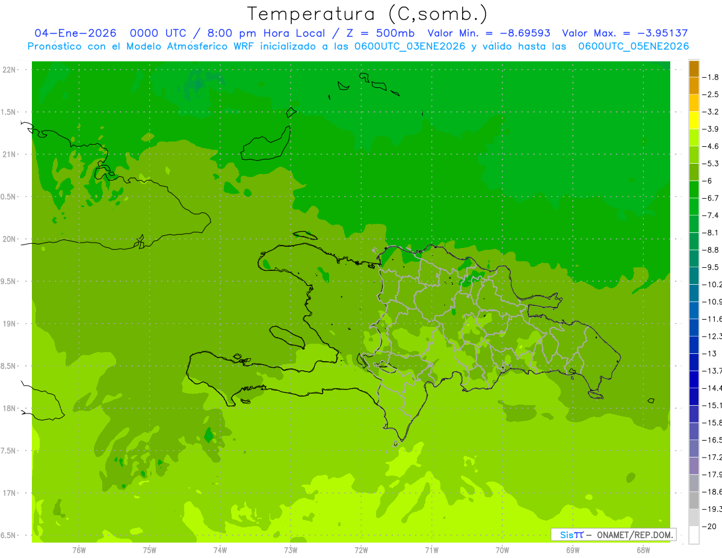Select the "0600UTC_03ENE2026" initialization timestamp
This screenshot has height=558, width=722.
pos(410,46)
